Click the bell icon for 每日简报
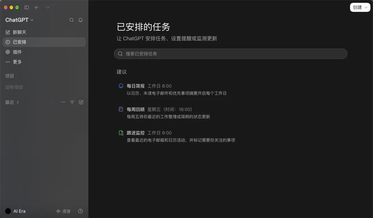The height and width of the screenshot is (218, 373). tap(121, 86)
